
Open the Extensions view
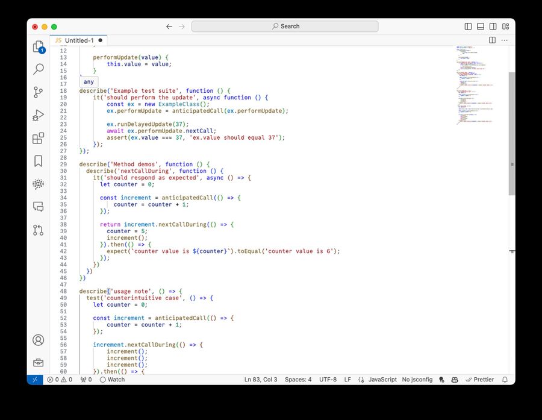point(38,138)
